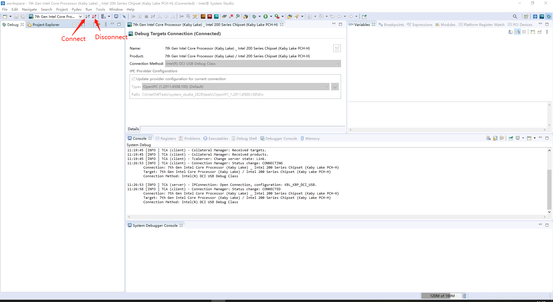Click the Console horizontal scrollbar

336,217
